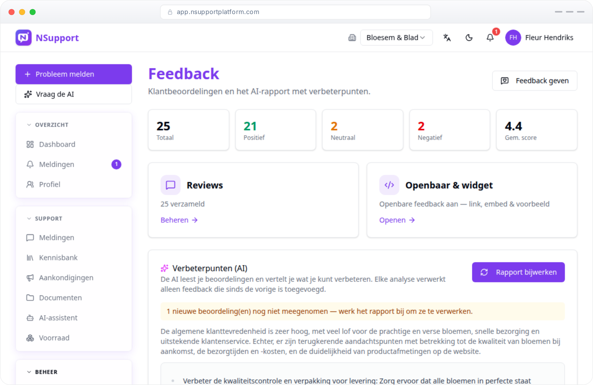Select the 2 Negatief stat card
Viewport: 593px width, 385px height.
(x=450, y=130)
